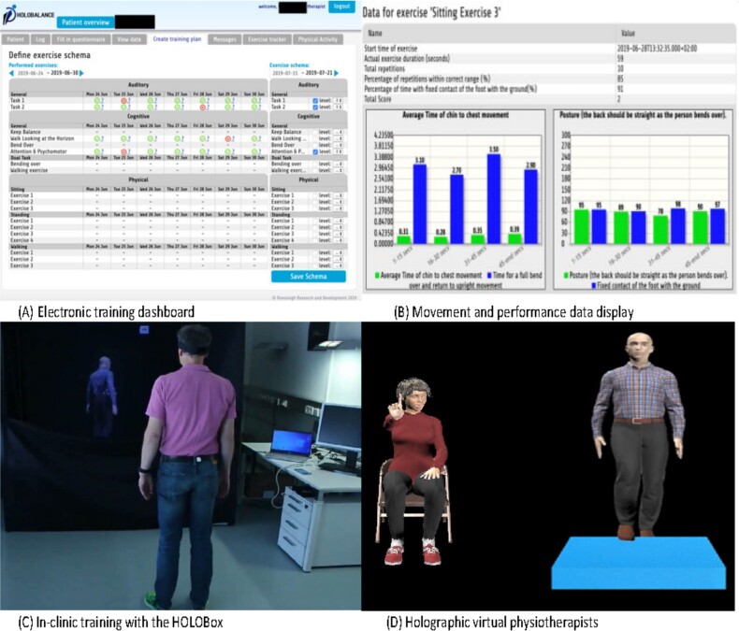
Task: Click the '?' link beside Task 1 Mon 24 Jun
Action: [102, 101]
